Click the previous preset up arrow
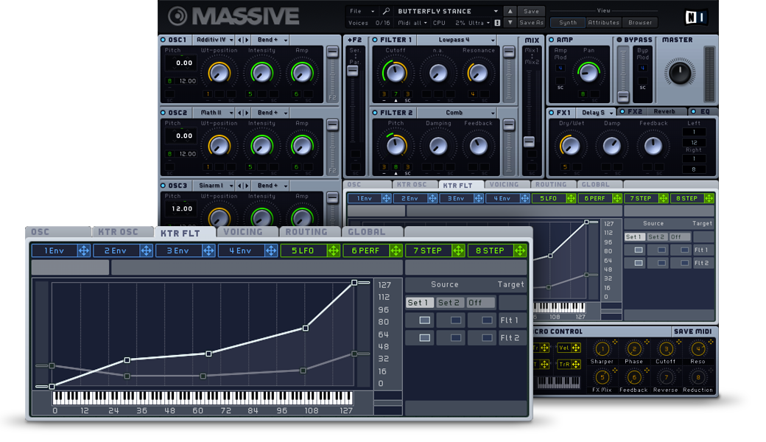 click(x=510, y=11)
